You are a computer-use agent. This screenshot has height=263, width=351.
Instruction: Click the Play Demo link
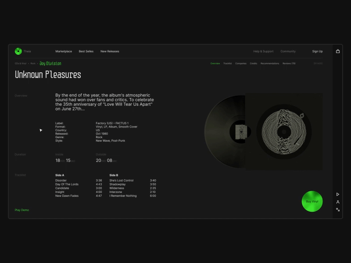click(x=21, y=210)
